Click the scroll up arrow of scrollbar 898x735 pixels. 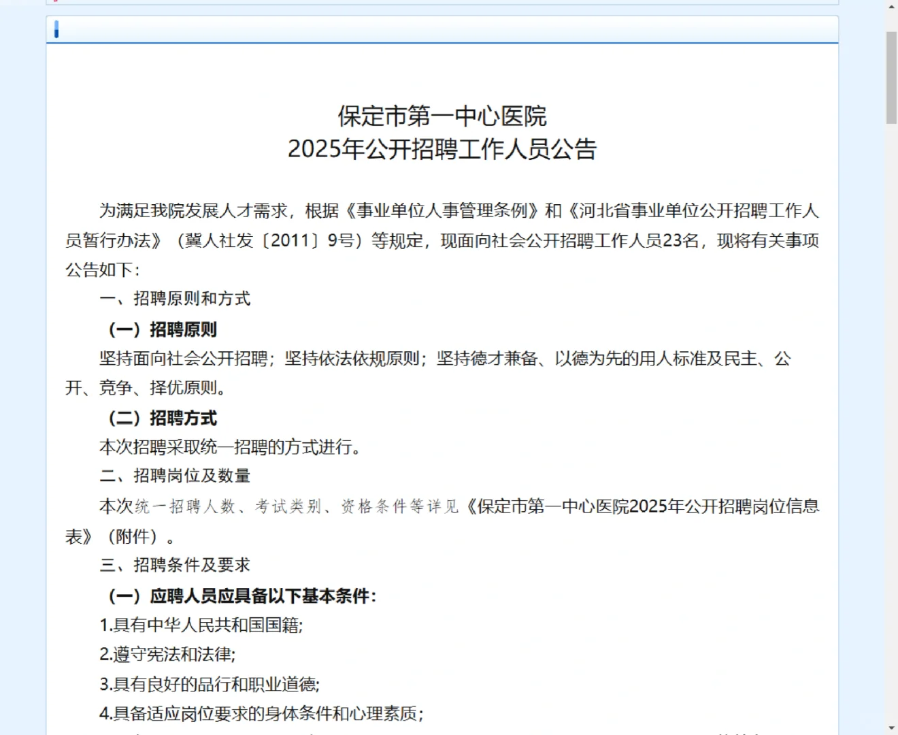tap(891, 6)
